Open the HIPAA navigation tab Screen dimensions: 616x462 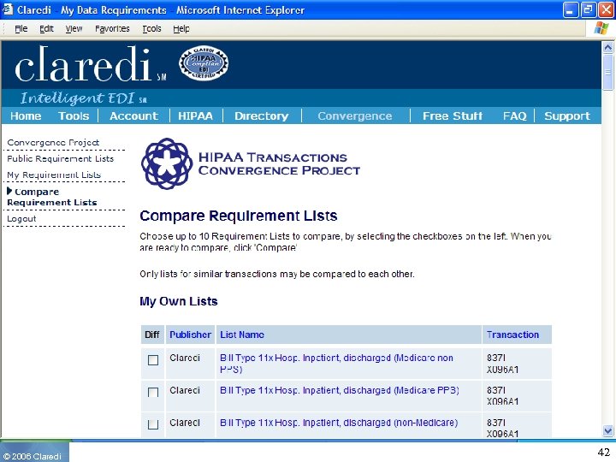[x=195, y=115]
